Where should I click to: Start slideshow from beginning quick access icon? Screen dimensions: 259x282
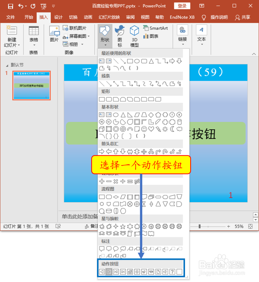[x=44, y=6]
